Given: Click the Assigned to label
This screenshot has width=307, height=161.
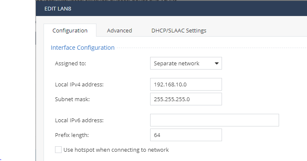Looking at the screenshot, I should click(x=70, y=63).
